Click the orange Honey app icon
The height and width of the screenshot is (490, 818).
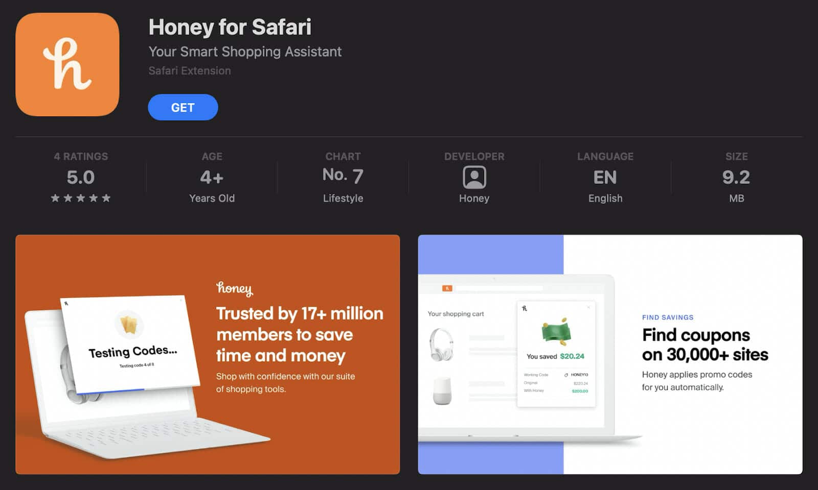[67, 64]
